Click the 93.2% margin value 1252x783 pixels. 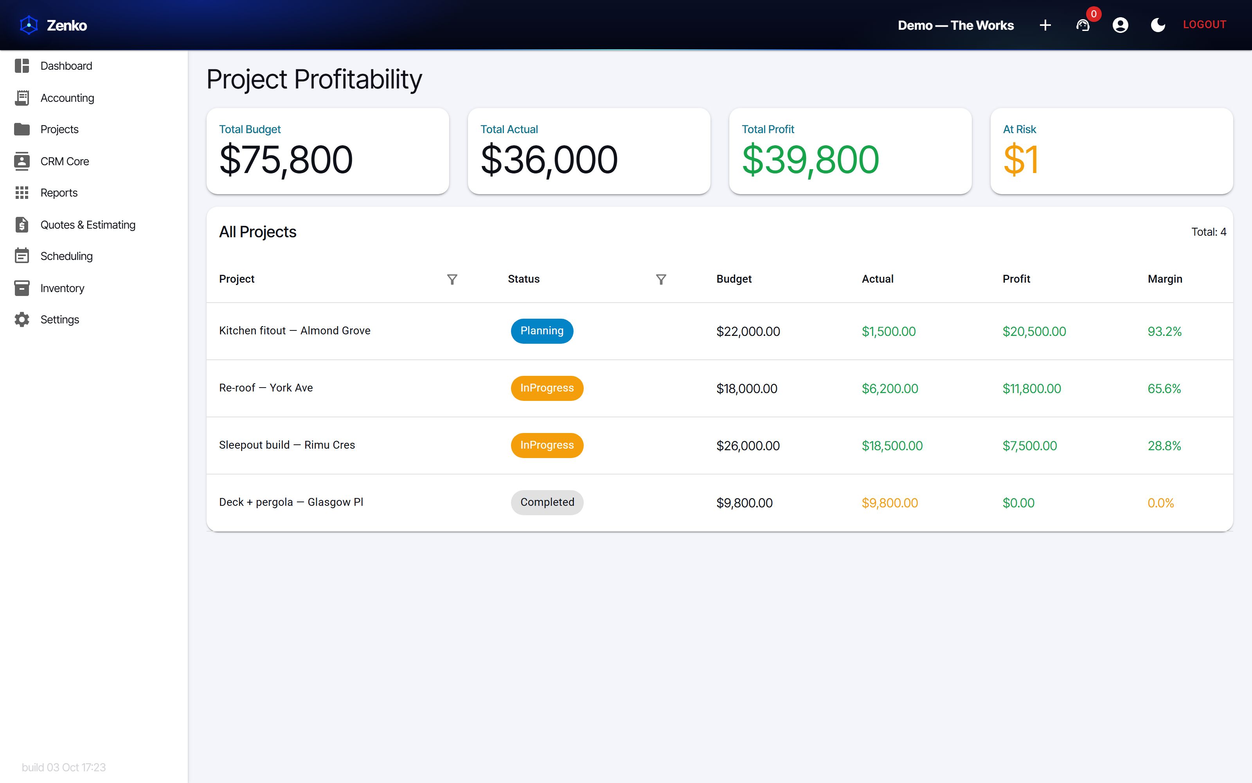[1164, 332]
